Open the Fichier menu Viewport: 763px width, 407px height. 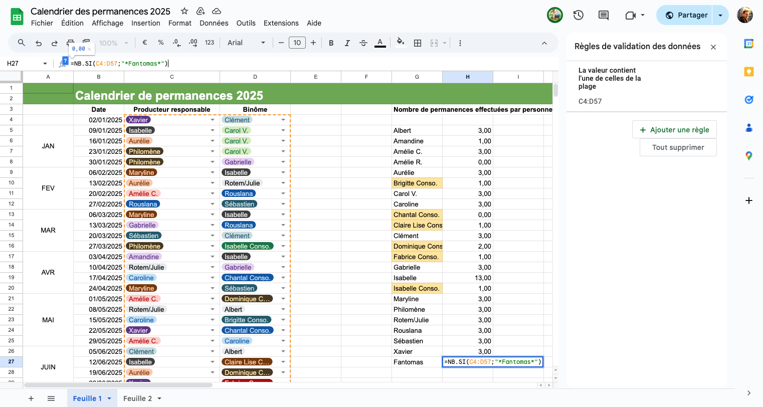(42, 23)
